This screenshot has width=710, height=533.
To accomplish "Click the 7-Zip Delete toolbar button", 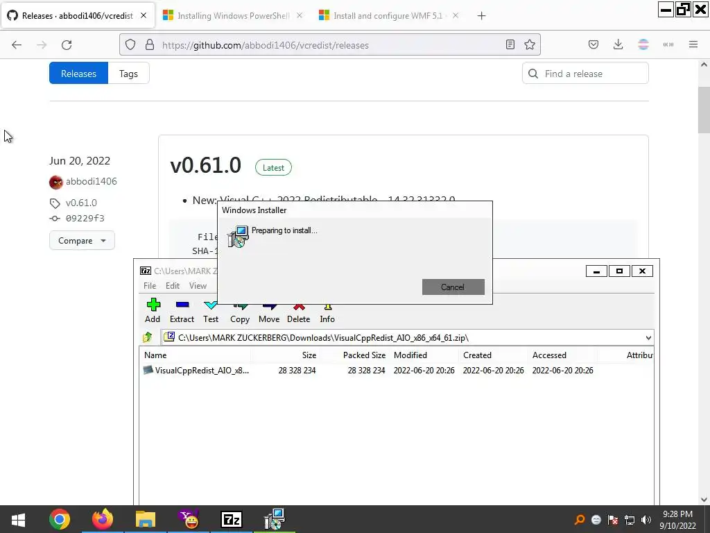I will [298, 311].
